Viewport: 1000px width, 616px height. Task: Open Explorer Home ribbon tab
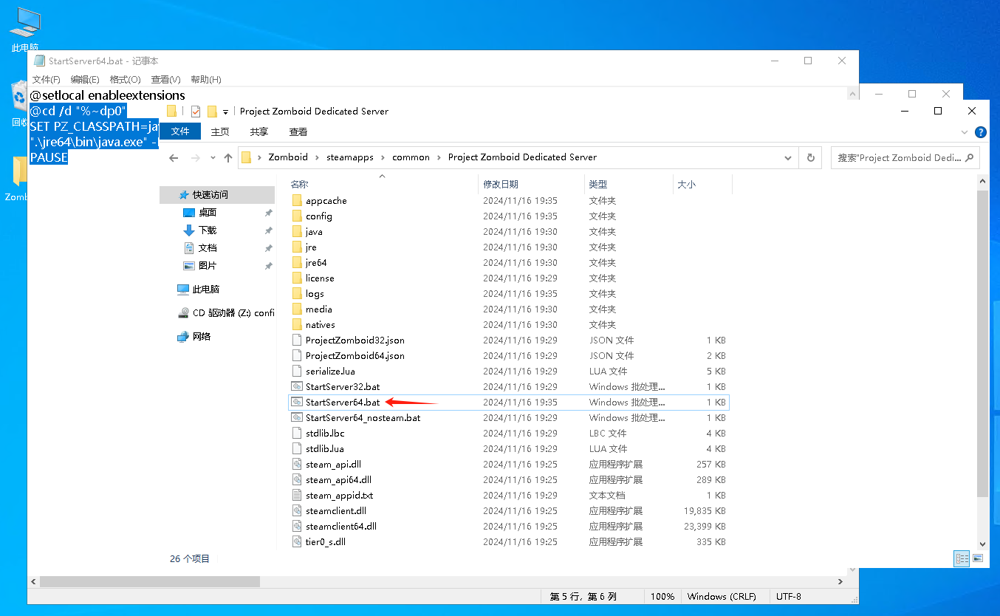(x=220, y=132)
